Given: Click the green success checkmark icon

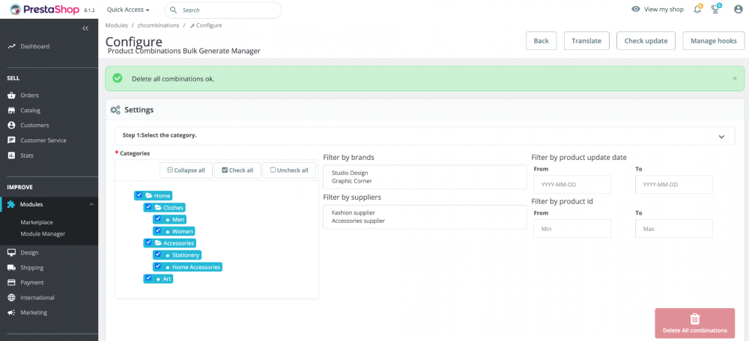Looking at the screenshot, I should [x=117, y=79].
